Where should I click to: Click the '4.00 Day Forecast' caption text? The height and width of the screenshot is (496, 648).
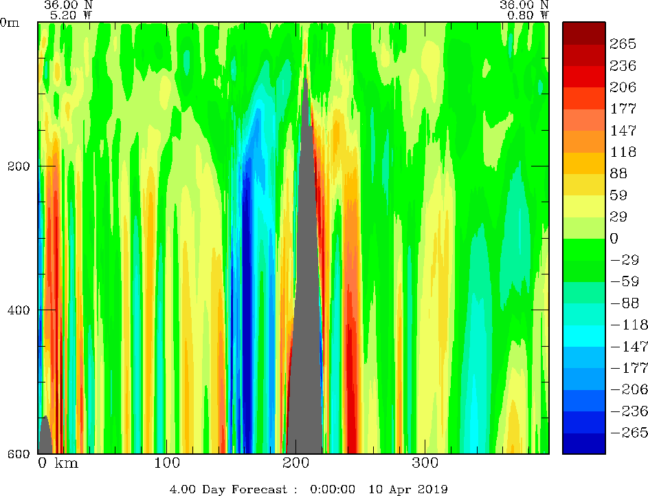coord(228,489)
